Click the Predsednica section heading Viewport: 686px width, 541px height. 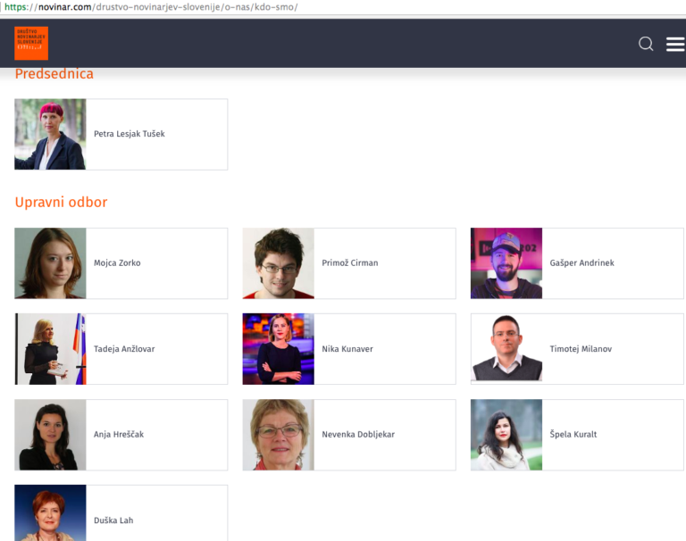pos(54,74)
